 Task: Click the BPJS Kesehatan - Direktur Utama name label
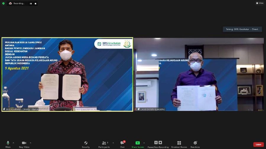(22, 109)
